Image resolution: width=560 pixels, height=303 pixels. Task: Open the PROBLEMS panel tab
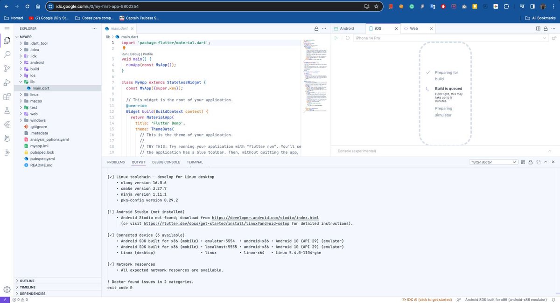tap(116, 162)
